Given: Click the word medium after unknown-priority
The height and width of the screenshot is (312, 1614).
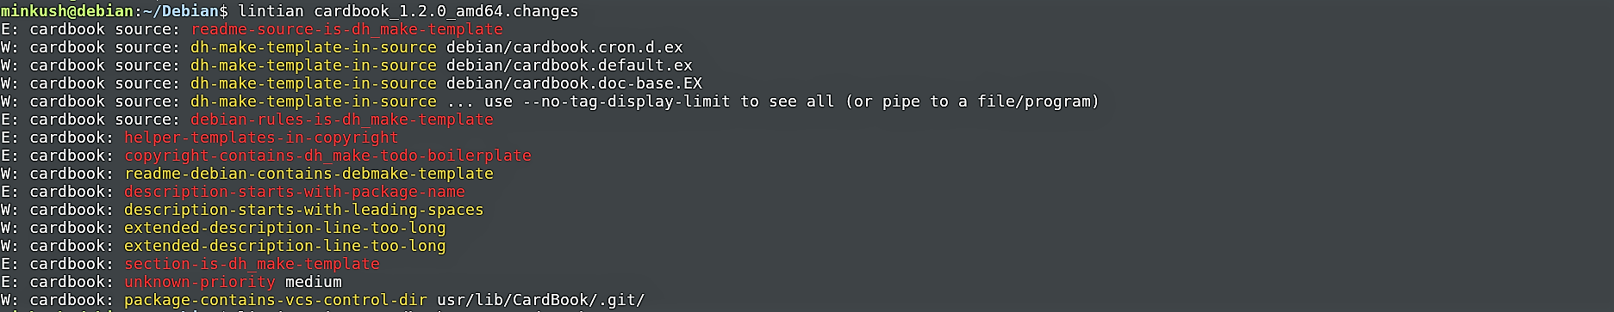Looking at the screenshot, I should (314, 282).
